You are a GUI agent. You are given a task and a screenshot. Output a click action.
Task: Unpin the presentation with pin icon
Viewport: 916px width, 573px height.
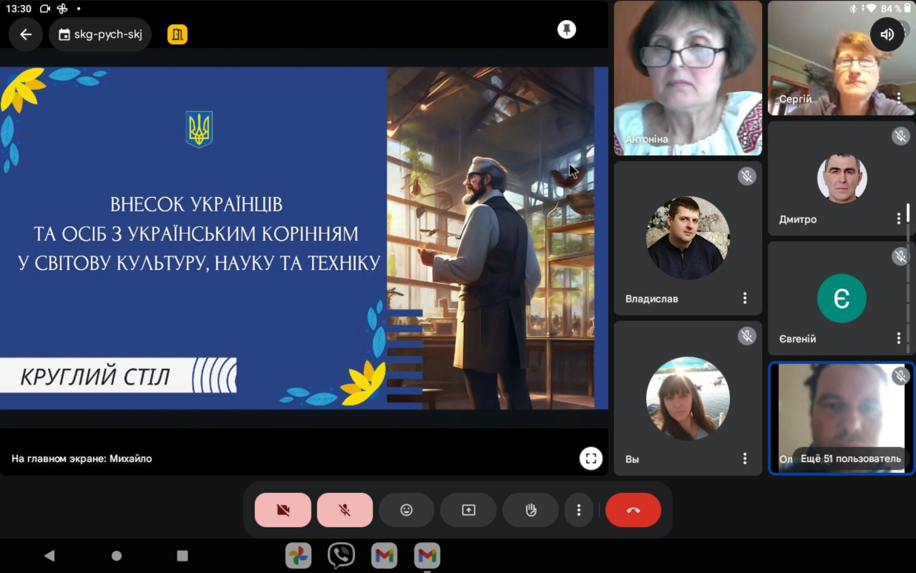tap(566, 30)
